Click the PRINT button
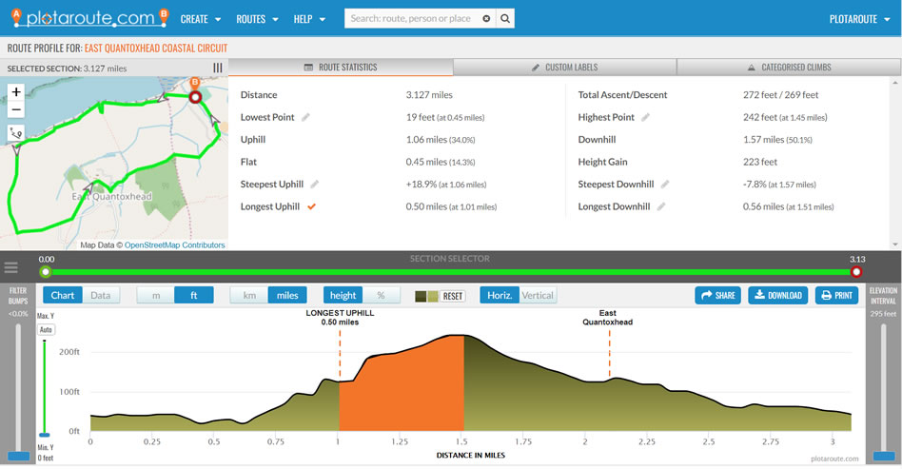The height and width of the screenshot is (469, 902). 836,295
